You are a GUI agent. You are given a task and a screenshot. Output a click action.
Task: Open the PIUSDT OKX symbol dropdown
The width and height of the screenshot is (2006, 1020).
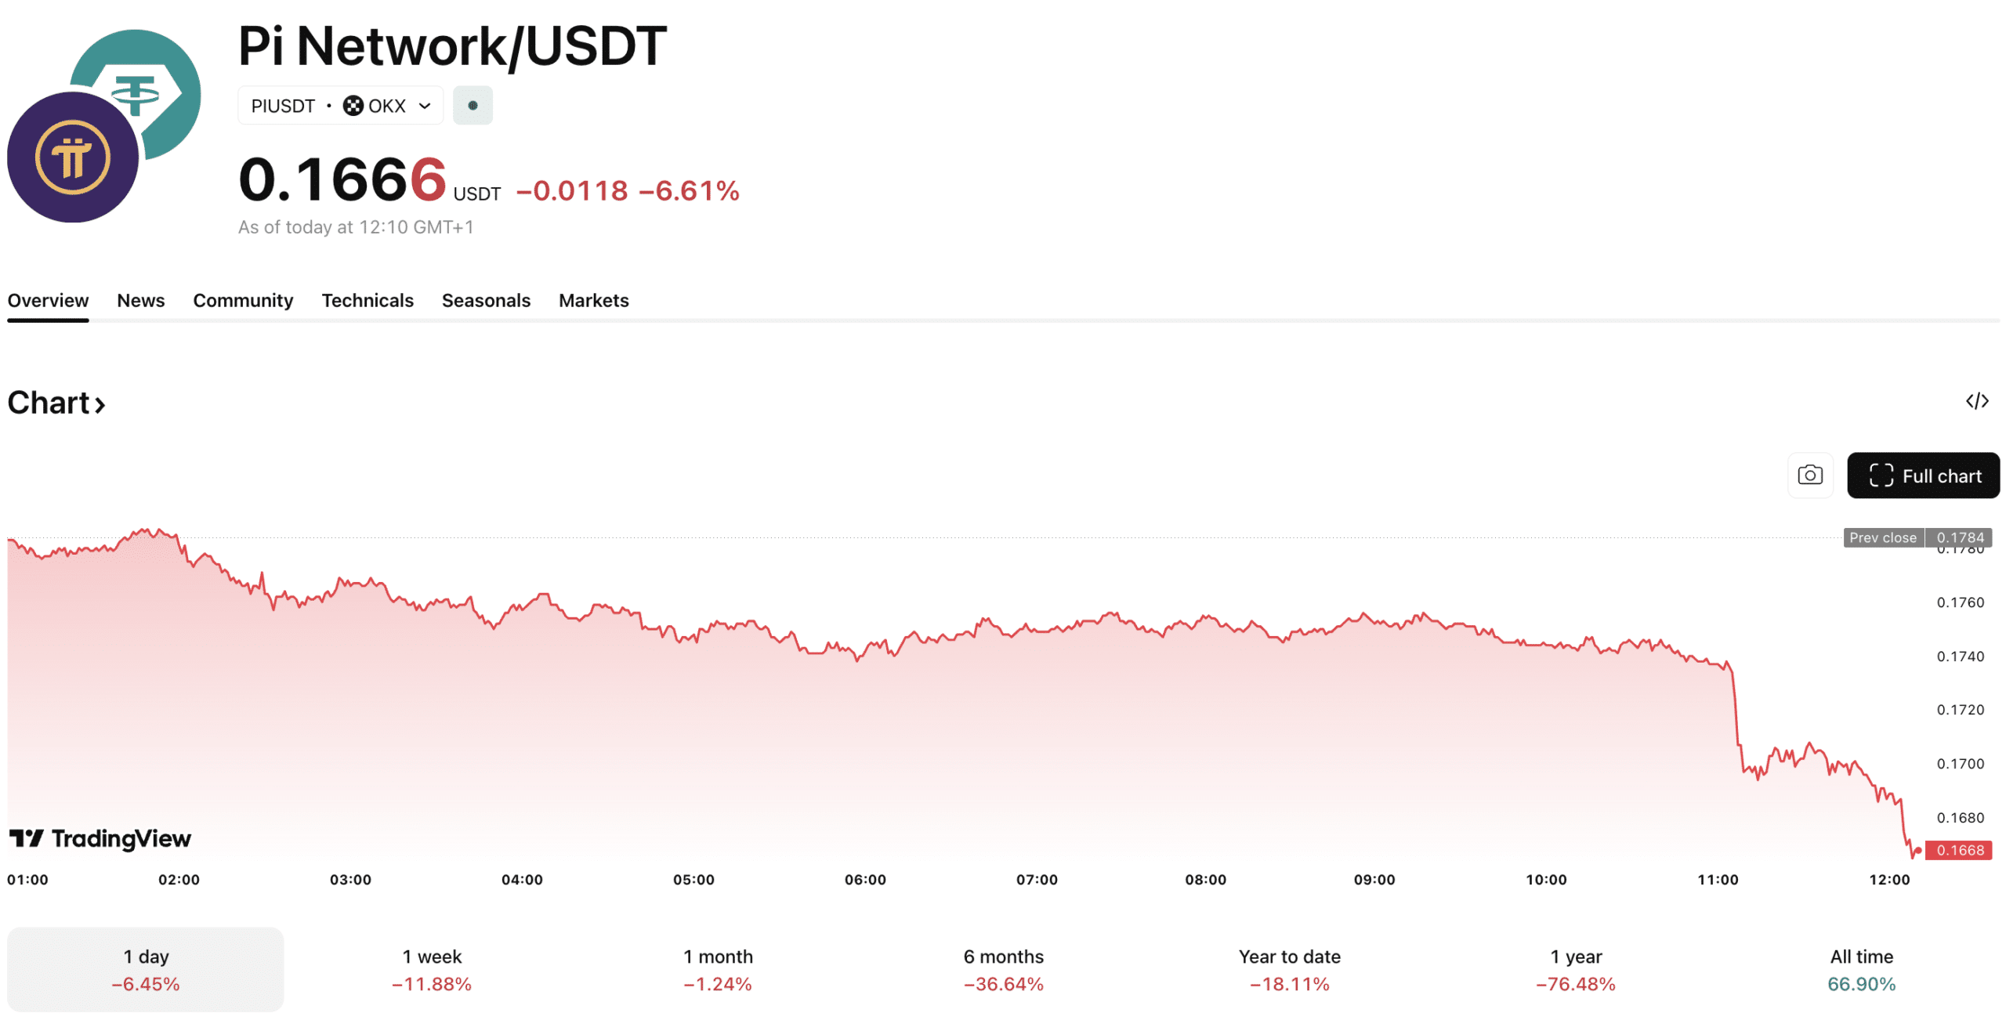[340, 106]
